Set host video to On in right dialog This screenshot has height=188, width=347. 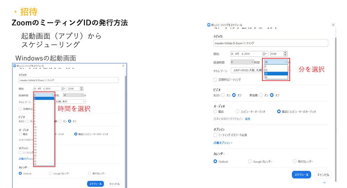223,95
